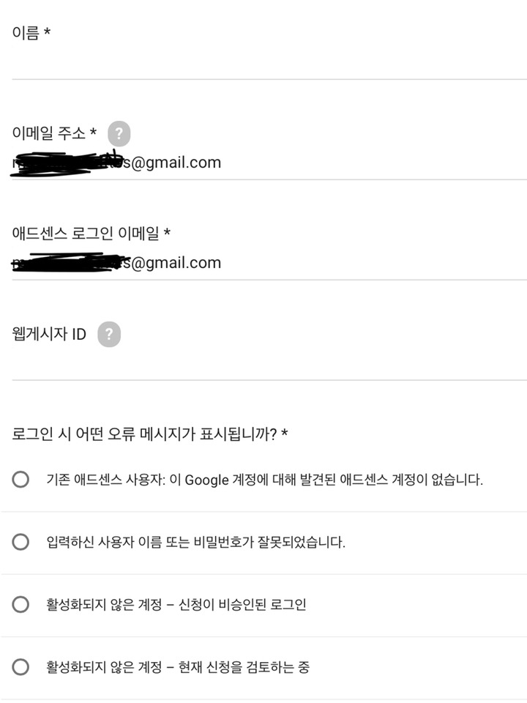The width and height of the screenshot is (527, 703).
Task: Open help icon beside 웹게시자 ID
Action: point(109,334)
